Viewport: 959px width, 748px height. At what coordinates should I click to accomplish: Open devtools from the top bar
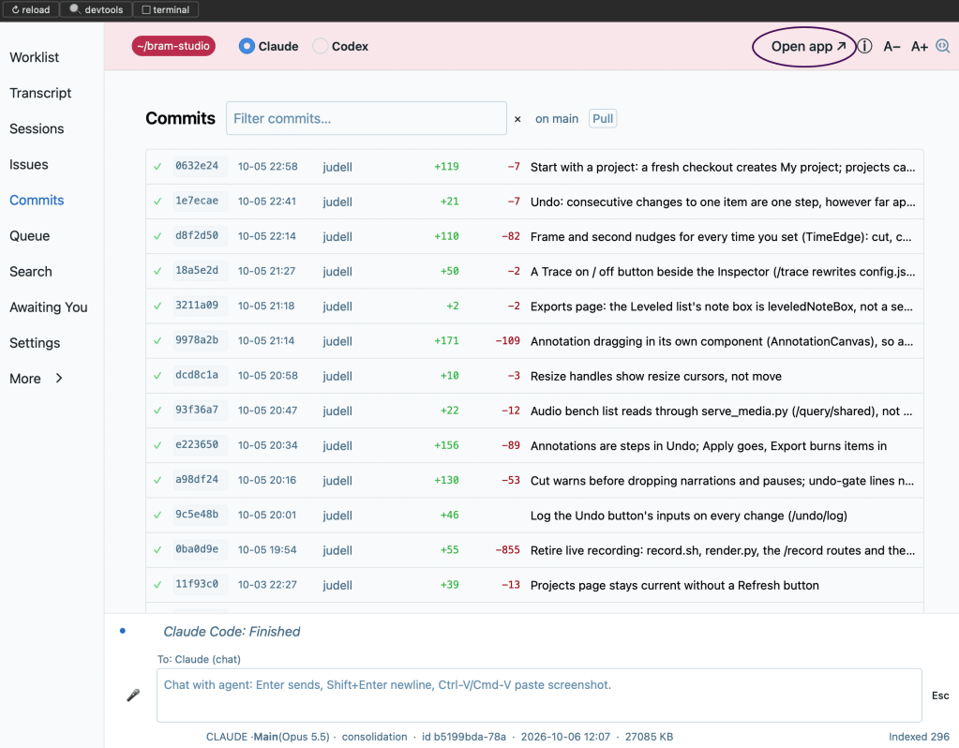[96, 9]
